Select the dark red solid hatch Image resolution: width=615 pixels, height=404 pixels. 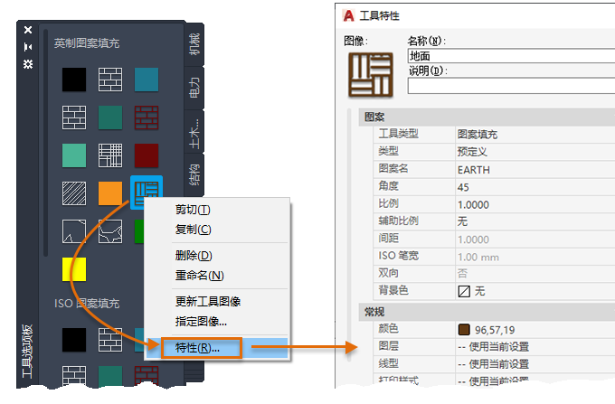coord(147,155)
